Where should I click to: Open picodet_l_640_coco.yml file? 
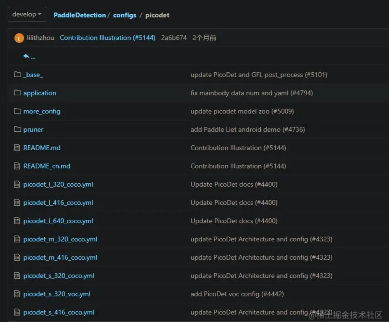58,221
